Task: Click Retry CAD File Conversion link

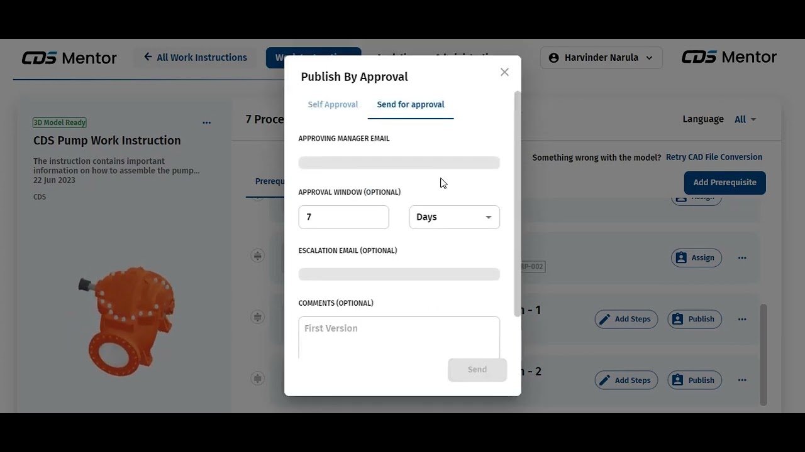Action: click(714, 158)
